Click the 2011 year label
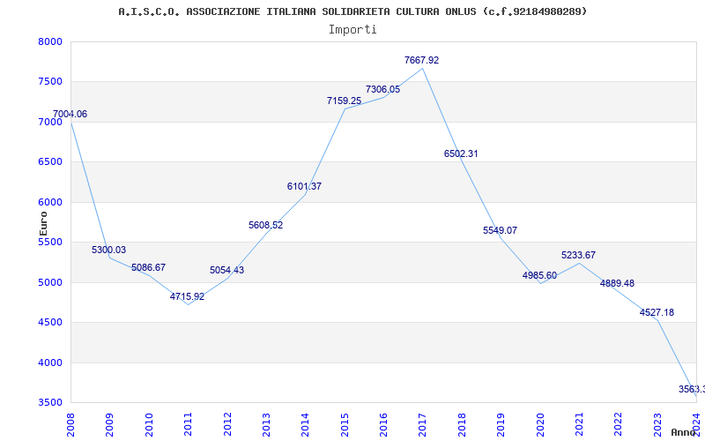 click(x=188, y=424)
